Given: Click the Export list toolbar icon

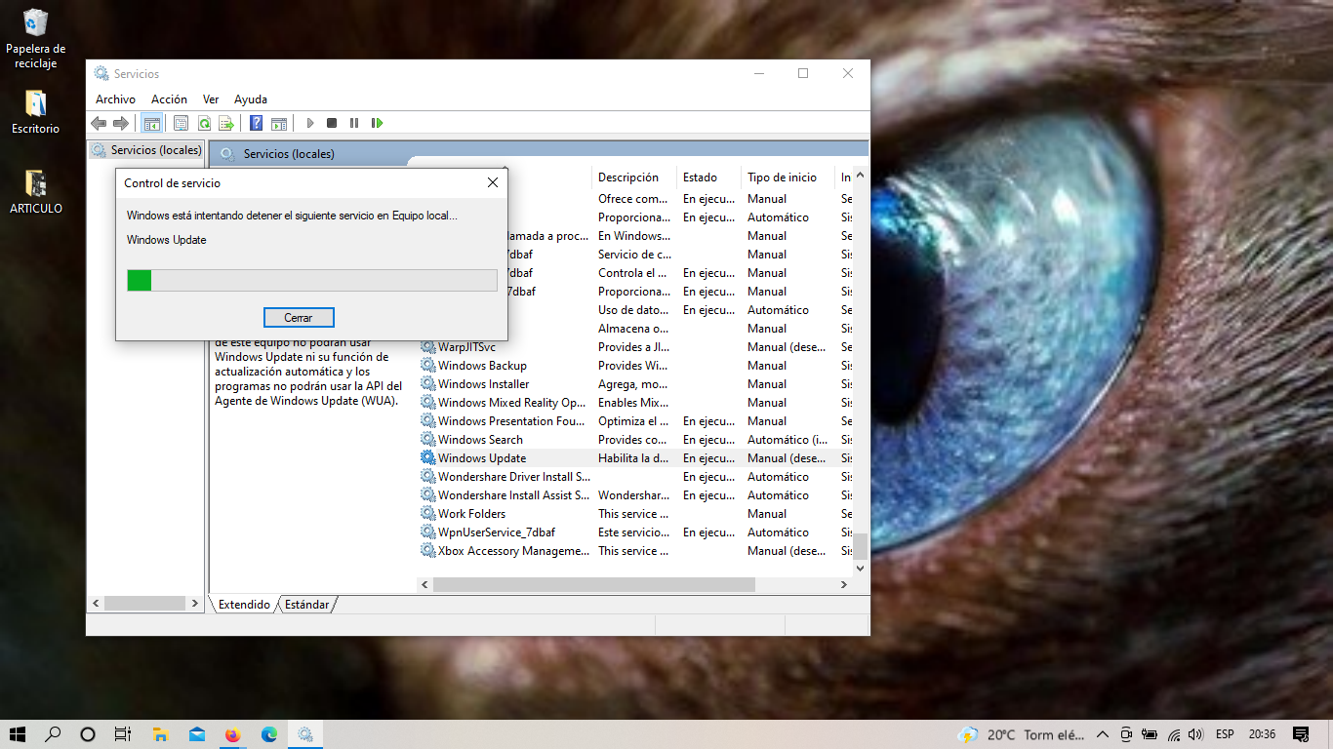Looking at the screenshot, I should (225, 123).
